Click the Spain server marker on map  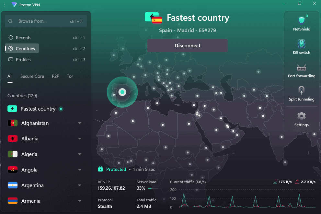(122, 92)
